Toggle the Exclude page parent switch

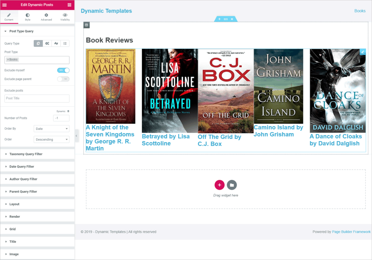[x=63, y=79]
